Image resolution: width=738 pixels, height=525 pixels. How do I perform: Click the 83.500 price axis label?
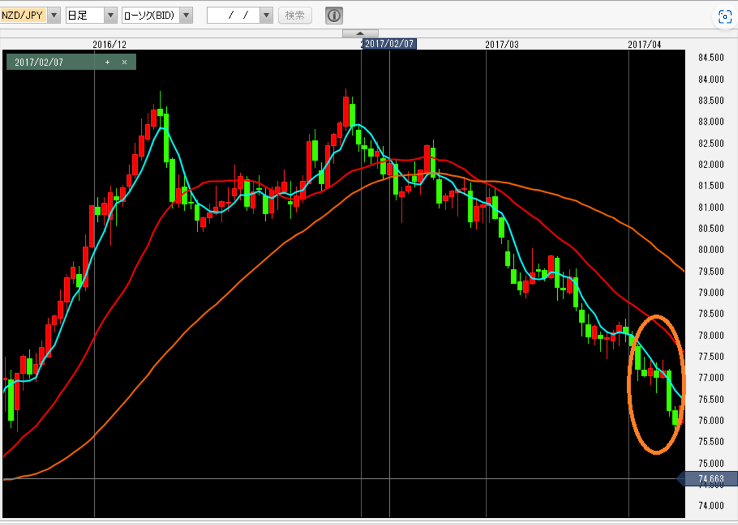710,100
